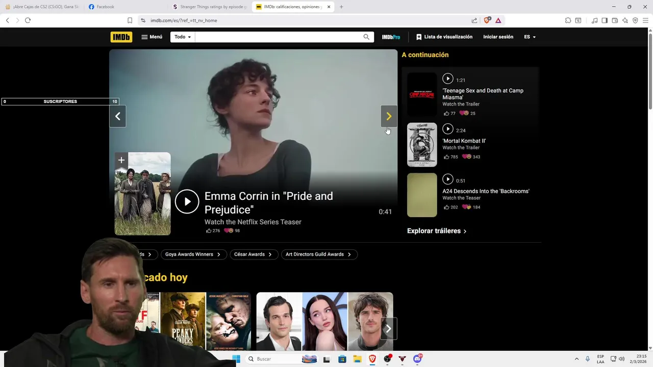
Task: Switch to the Facebook browser tab
Action: coord(125,7)
